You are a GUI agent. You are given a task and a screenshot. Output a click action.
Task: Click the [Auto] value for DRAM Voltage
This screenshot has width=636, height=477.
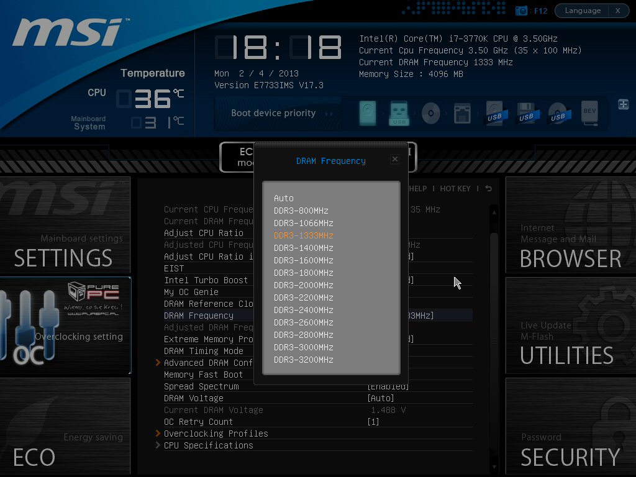coord(381,398)
